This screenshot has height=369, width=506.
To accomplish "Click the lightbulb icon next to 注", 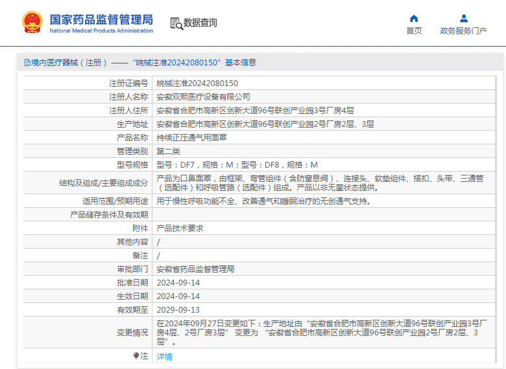I will click(136, 356).
